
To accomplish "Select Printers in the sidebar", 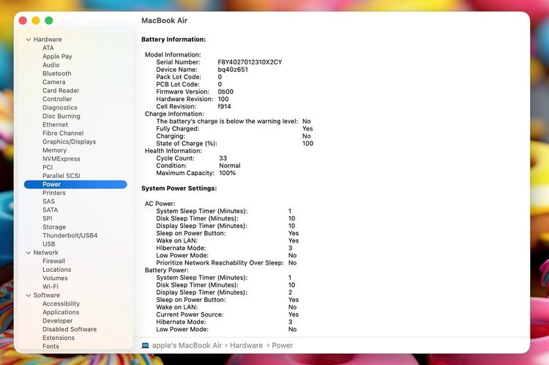I will coord(54,193).
